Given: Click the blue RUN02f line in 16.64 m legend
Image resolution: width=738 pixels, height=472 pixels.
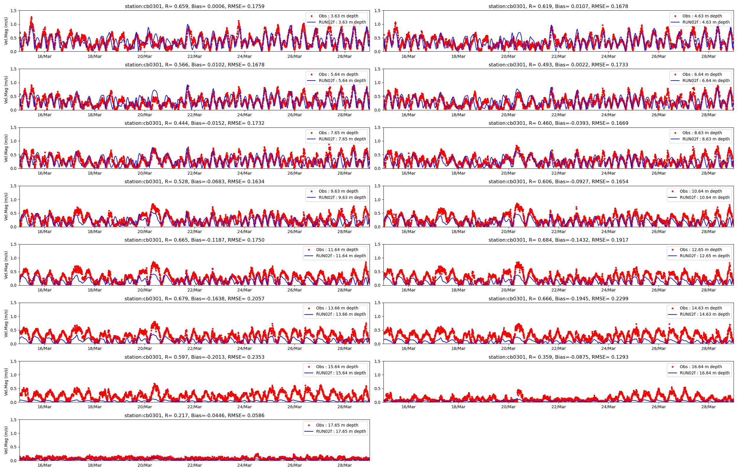Looking at the screenshot, I should (x=673, y=373).
